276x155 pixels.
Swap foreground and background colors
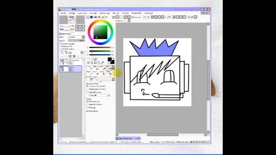(113, 59)
